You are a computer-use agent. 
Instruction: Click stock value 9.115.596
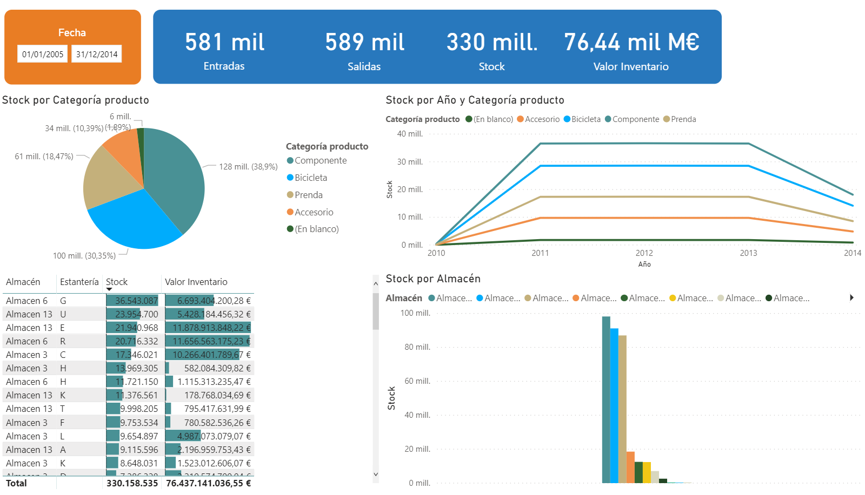click(x=139, y=450)
